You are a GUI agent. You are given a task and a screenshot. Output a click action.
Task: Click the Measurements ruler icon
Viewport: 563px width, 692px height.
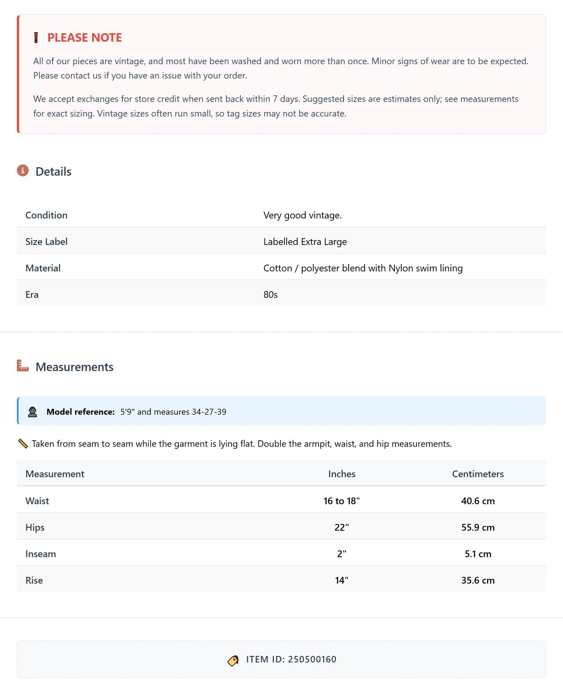23,365
